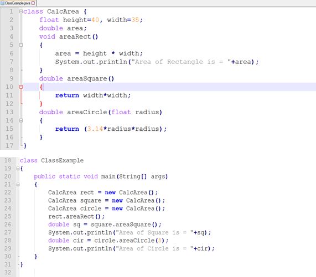The height and width of the screenshot is (277, 316).
Task: Click 'double area;' declaration on line 3
Action: pos(63,28)
